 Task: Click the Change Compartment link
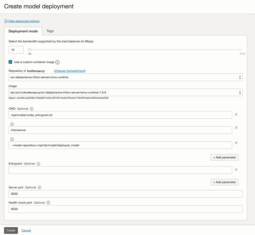pos(70,71)
